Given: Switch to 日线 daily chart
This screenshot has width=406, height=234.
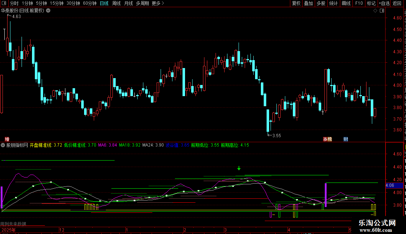Looking at the screenshot, I should tap(104, 3).
